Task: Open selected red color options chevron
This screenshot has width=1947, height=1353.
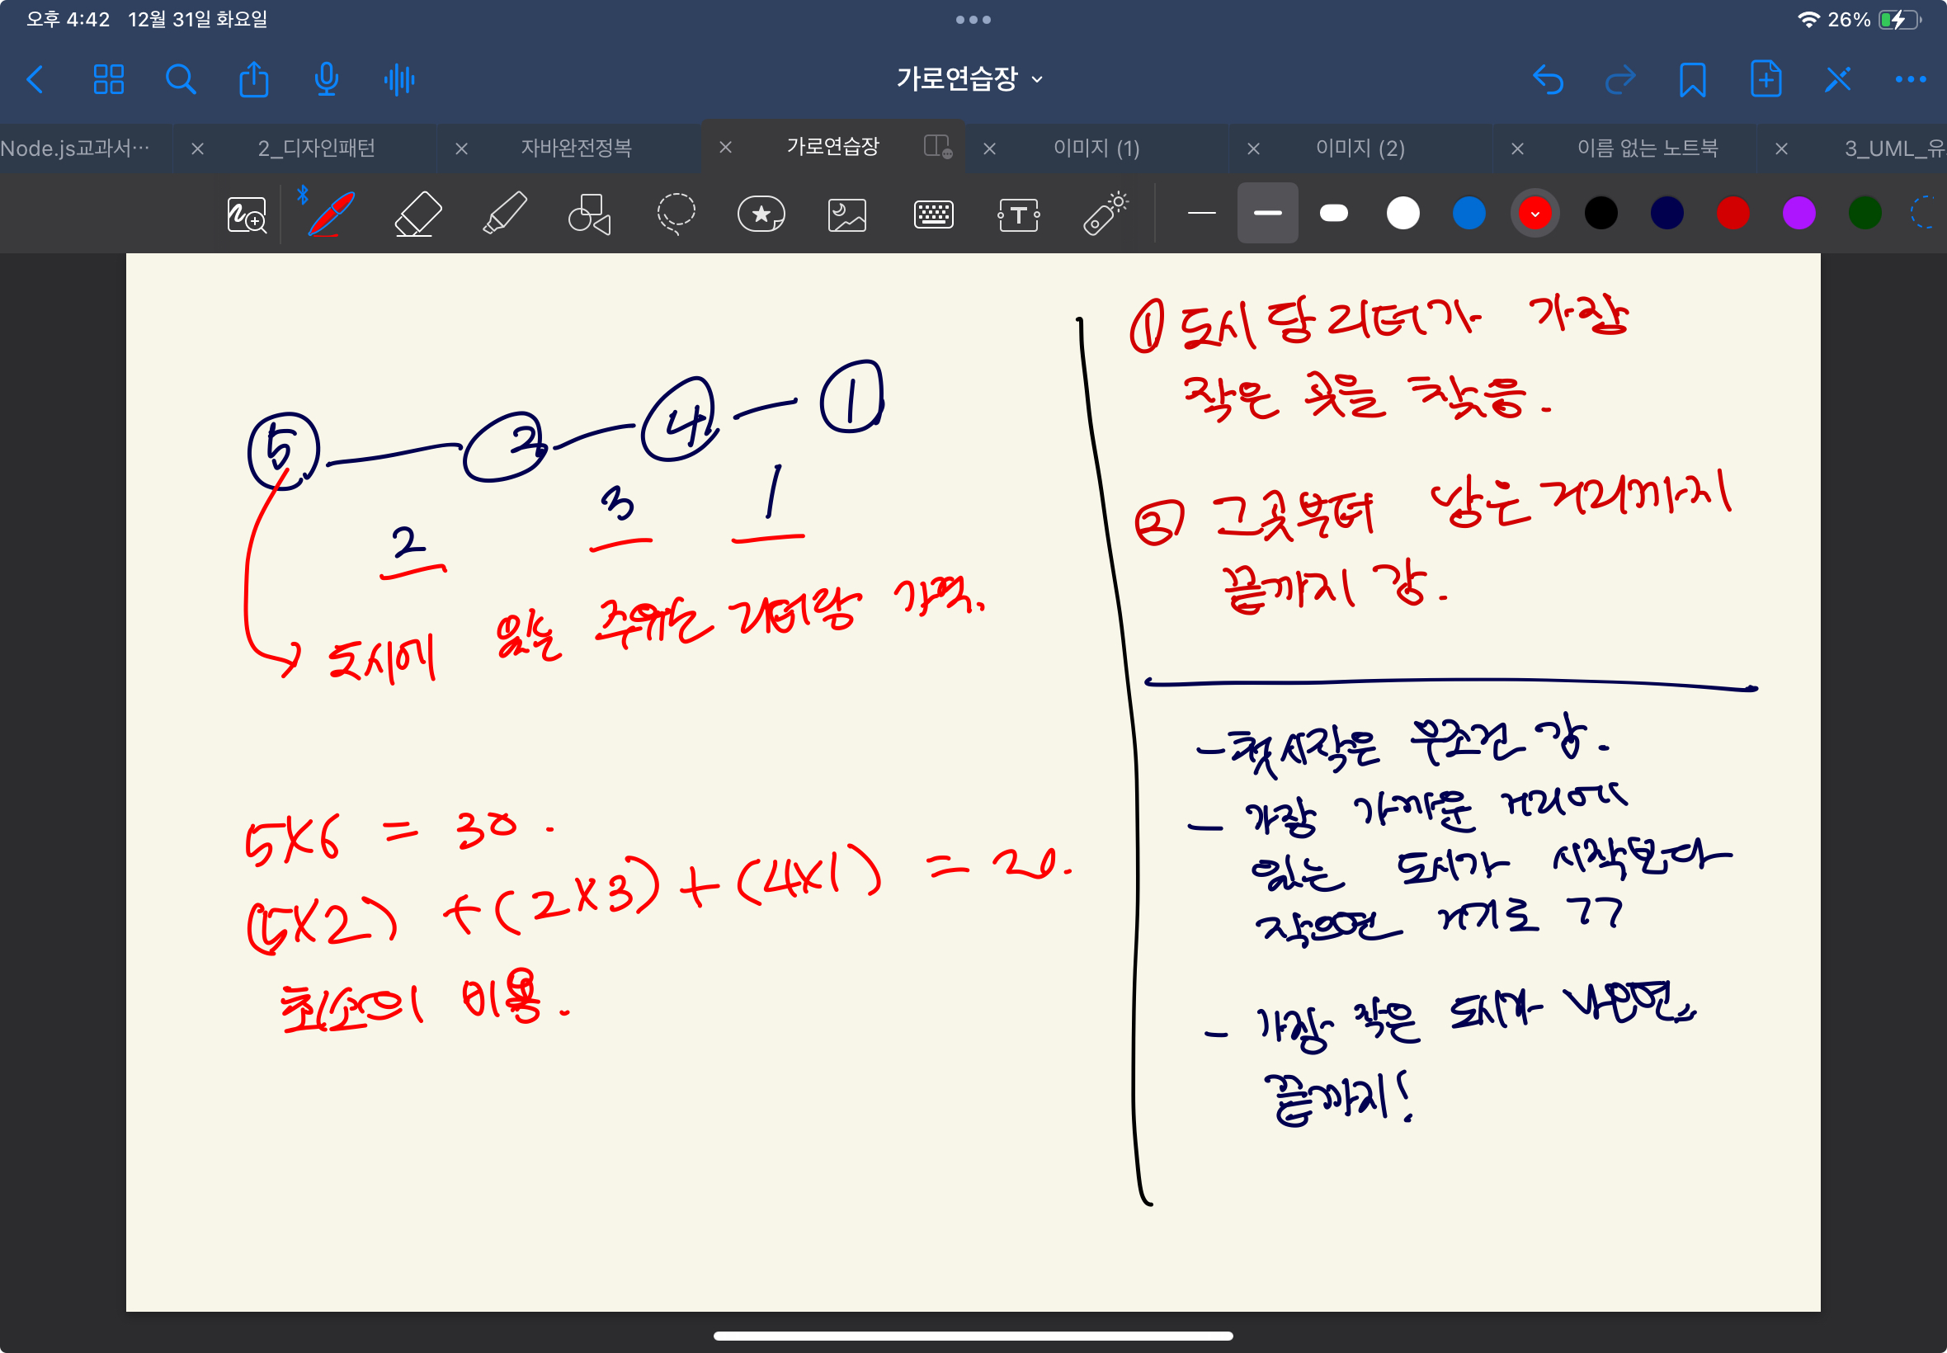Action: pos(1534,214)
